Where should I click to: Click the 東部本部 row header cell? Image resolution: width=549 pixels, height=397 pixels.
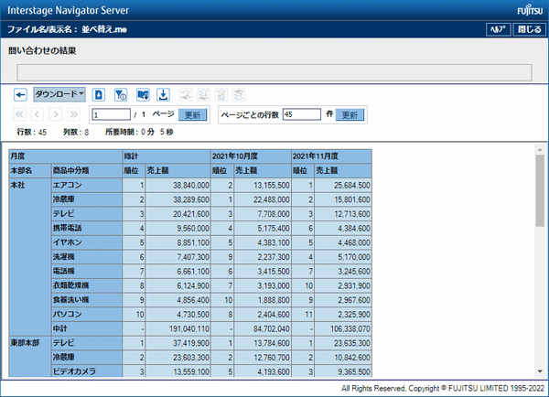(30, 357)
